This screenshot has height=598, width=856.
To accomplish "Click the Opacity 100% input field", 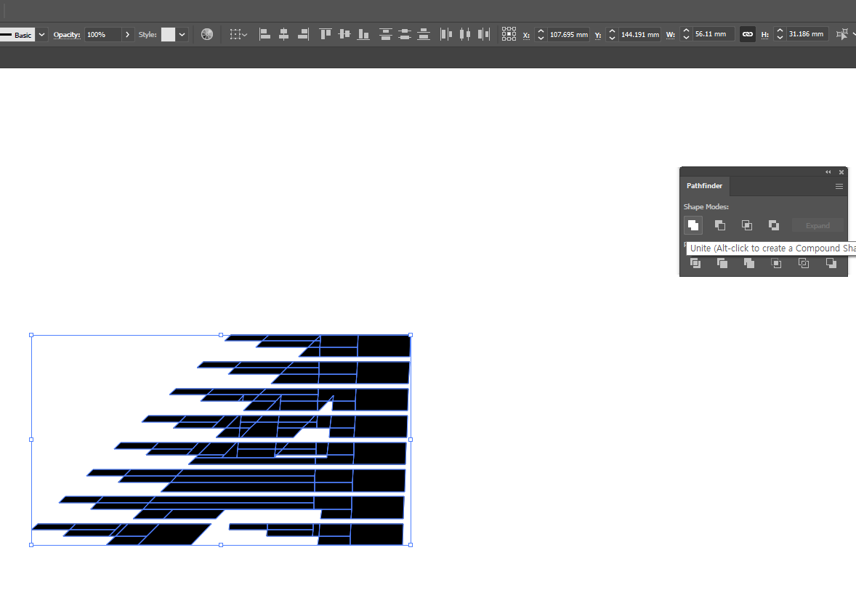I will pyautogui.click(x=103, y=34).
